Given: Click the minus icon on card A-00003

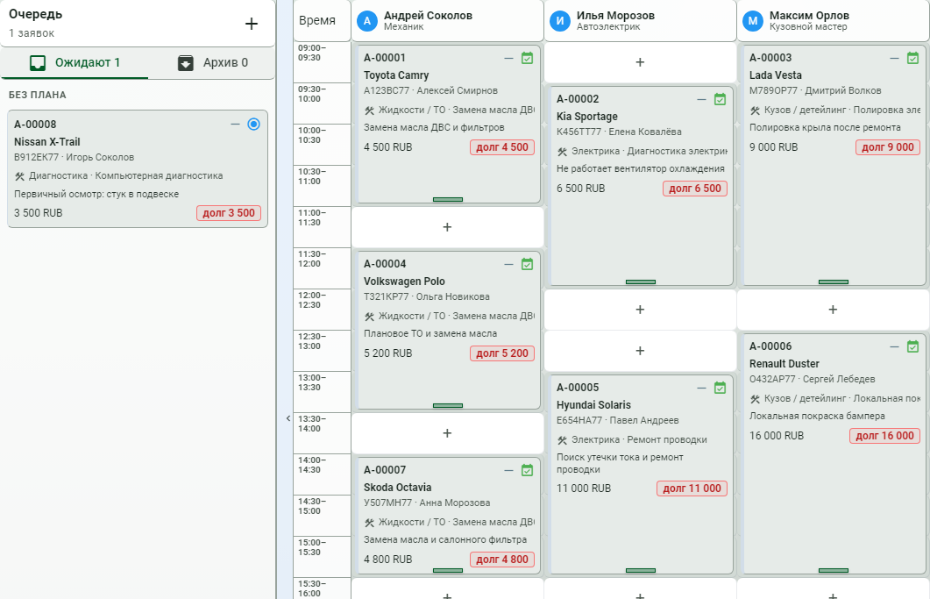Looking at the screenshot, I should click(894, 58).
